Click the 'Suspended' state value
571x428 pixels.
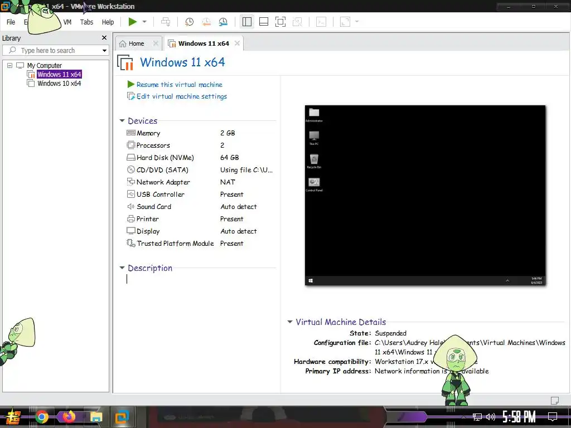[x=390, y=333]
